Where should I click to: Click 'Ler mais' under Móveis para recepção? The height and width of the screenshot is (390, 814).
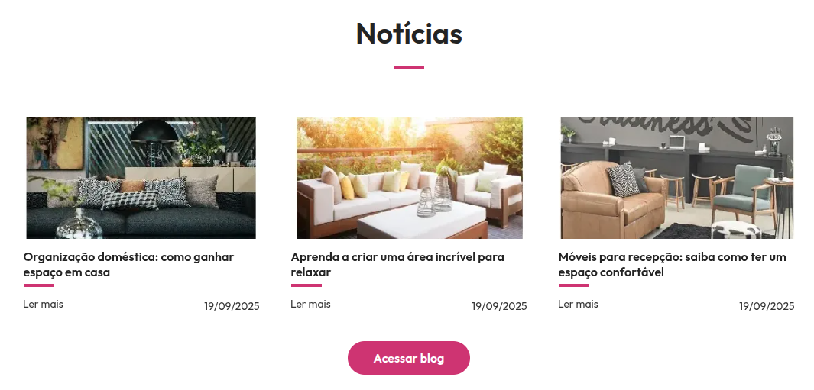click(x=578, y=305)
